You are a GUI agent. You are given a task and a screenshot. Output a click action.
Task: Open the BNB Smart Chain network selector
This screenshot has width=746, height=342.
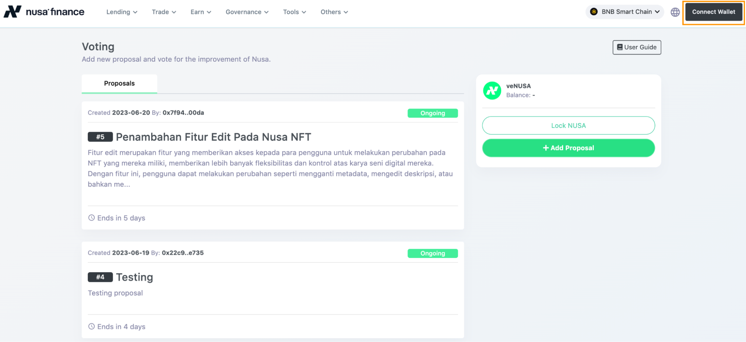click(x=625, y=12)
